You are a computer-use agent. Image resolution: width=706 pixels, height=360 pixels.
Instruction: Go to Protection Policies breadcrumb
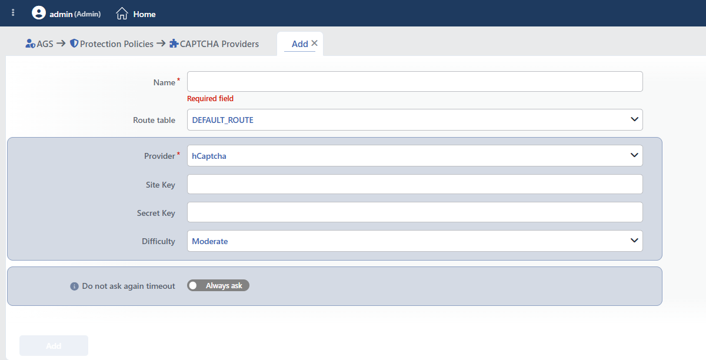tap(116, 44)
